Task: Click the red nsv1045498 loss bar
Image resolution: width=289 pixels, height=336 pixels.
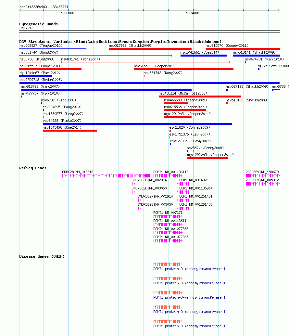Action: tap(70, 131)
